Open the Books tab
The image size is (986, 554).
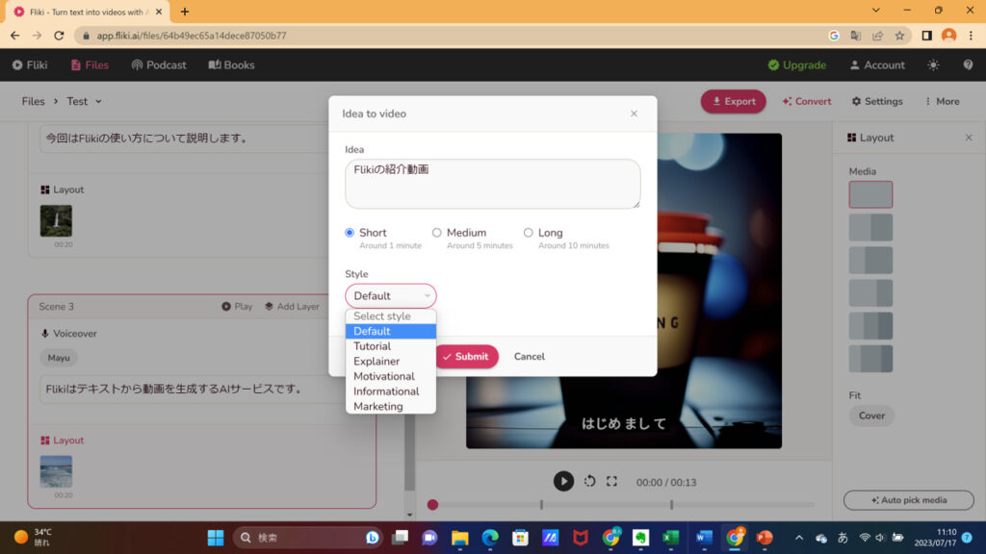(x=231, y=64)
